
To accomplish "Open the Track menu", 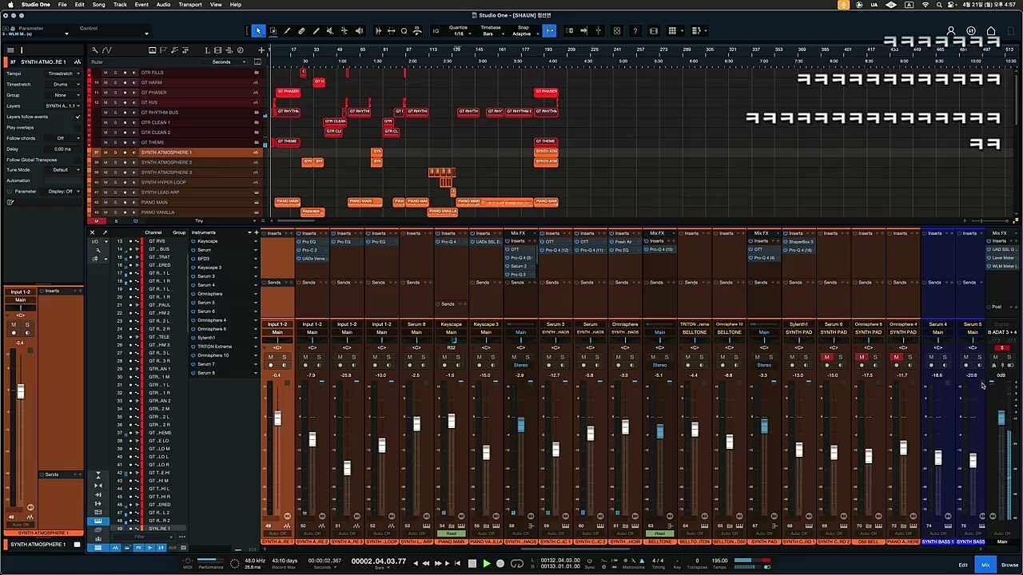I will 120,5.
